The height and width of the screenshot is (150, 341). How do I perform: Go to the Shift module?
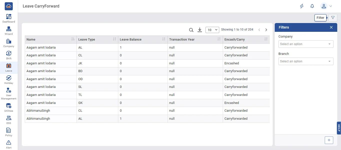tap(9, 55)
